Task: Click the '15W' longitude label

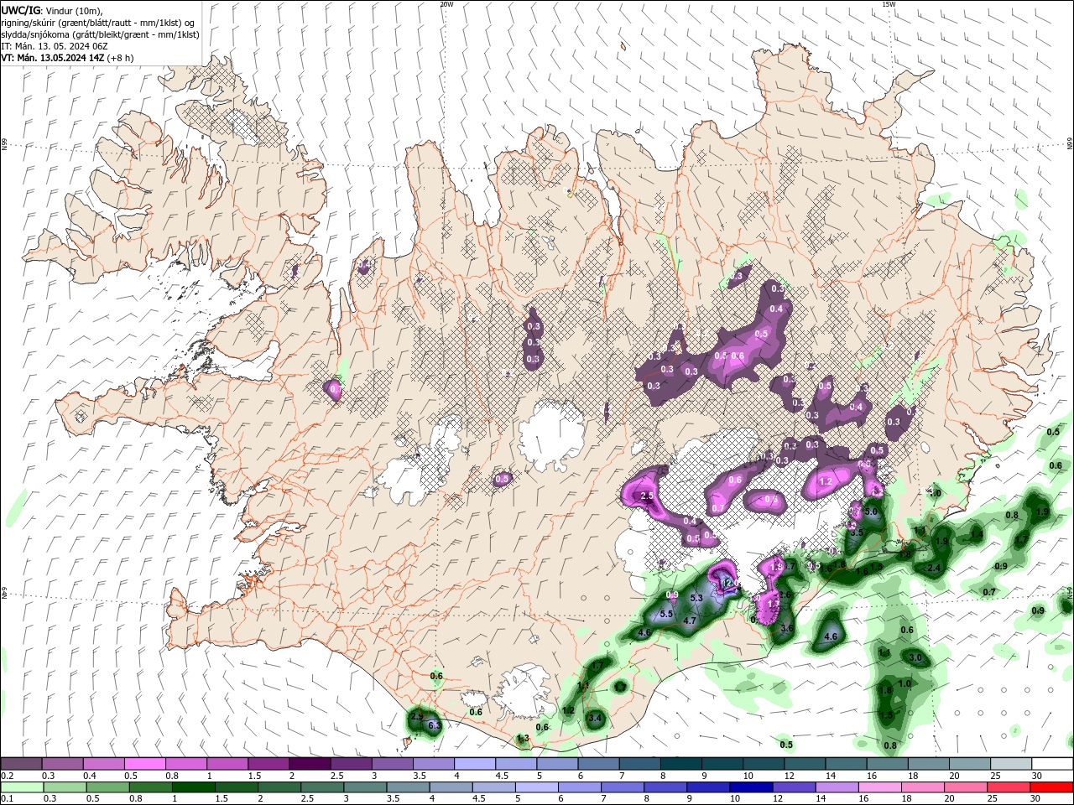Action: click(889, 4)
